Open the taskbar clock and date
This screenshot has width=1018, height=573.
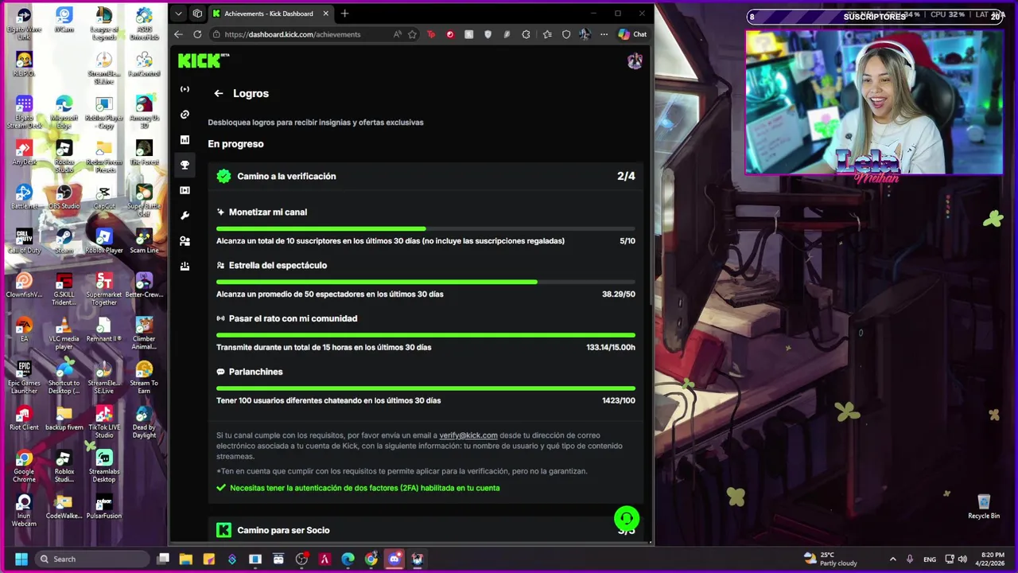(x=992, y=559)
